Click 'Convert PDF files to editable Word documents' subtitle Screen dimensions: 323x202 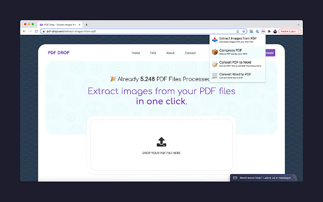pyautogui.click(x=240, y=66)
